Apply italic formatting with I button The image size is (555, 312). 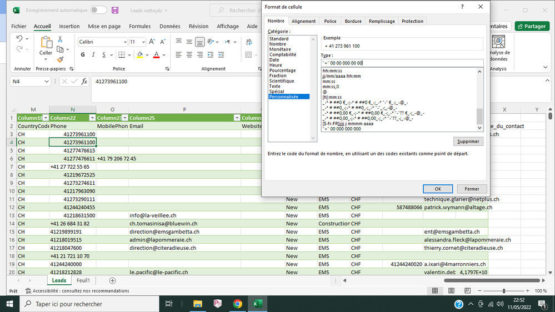coord(93,54)
